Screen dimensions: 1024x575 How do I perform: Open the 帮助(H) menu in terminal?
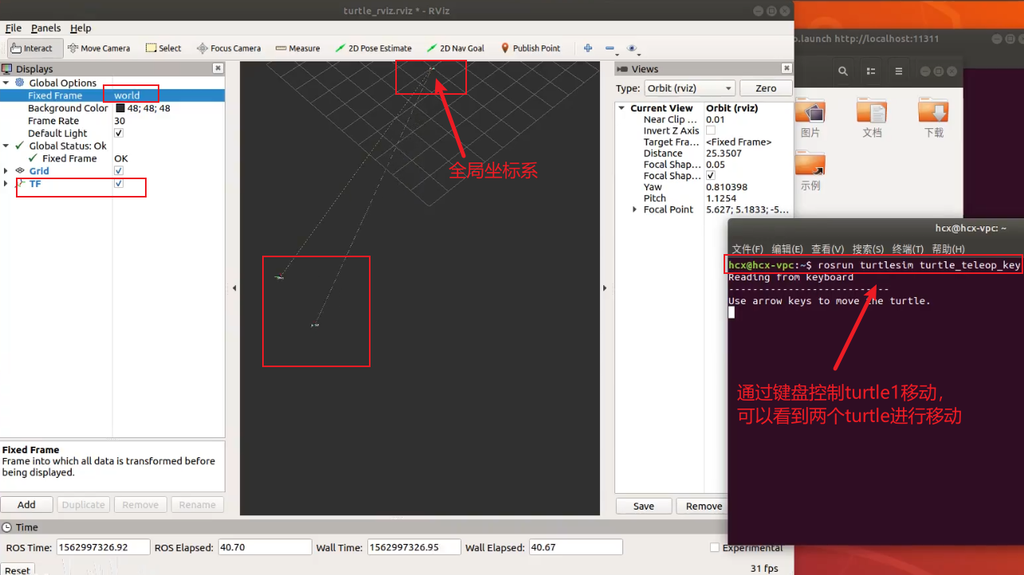947,249
